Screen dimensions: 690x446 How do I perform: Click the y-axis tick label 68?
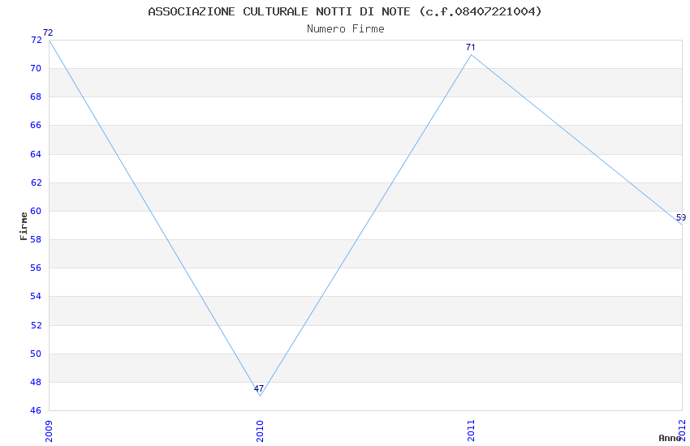36,96
